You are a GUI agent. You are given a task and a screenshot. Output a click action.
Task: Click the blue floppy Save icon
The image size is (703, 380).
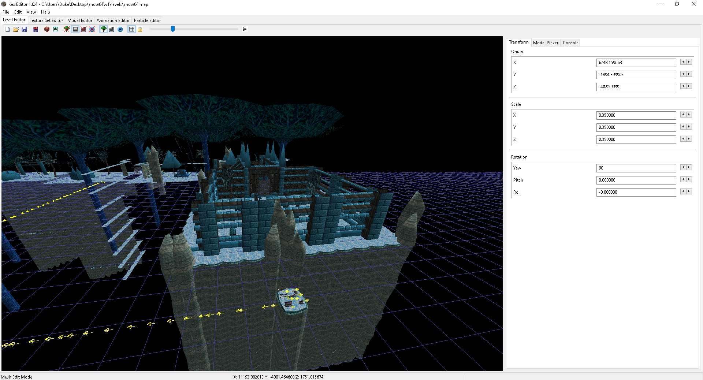[x=24, y=29]
